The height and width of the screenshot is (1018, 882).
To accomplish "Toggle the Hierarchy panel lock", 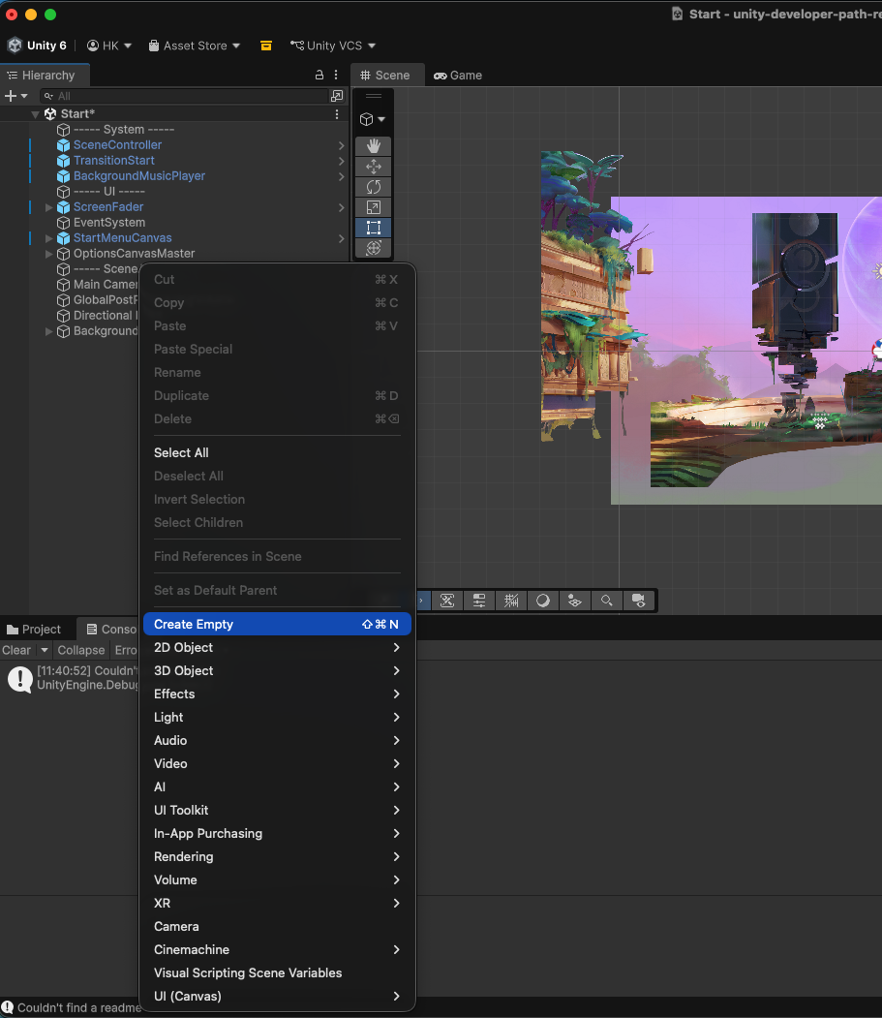I will coord(319,75).
